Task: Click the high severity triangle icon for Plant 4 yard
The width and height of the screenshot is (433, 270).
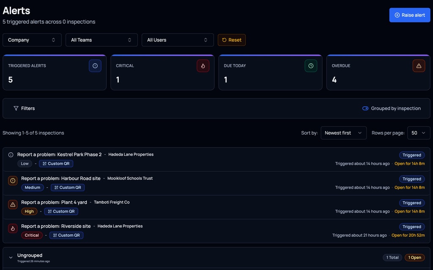Action: pos(13,205)
